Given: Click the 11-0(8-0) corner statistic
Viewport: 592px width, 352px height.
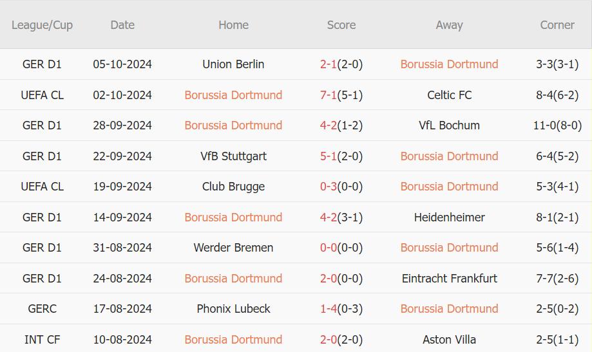Looking at the screenshot, I should [557, 125].
